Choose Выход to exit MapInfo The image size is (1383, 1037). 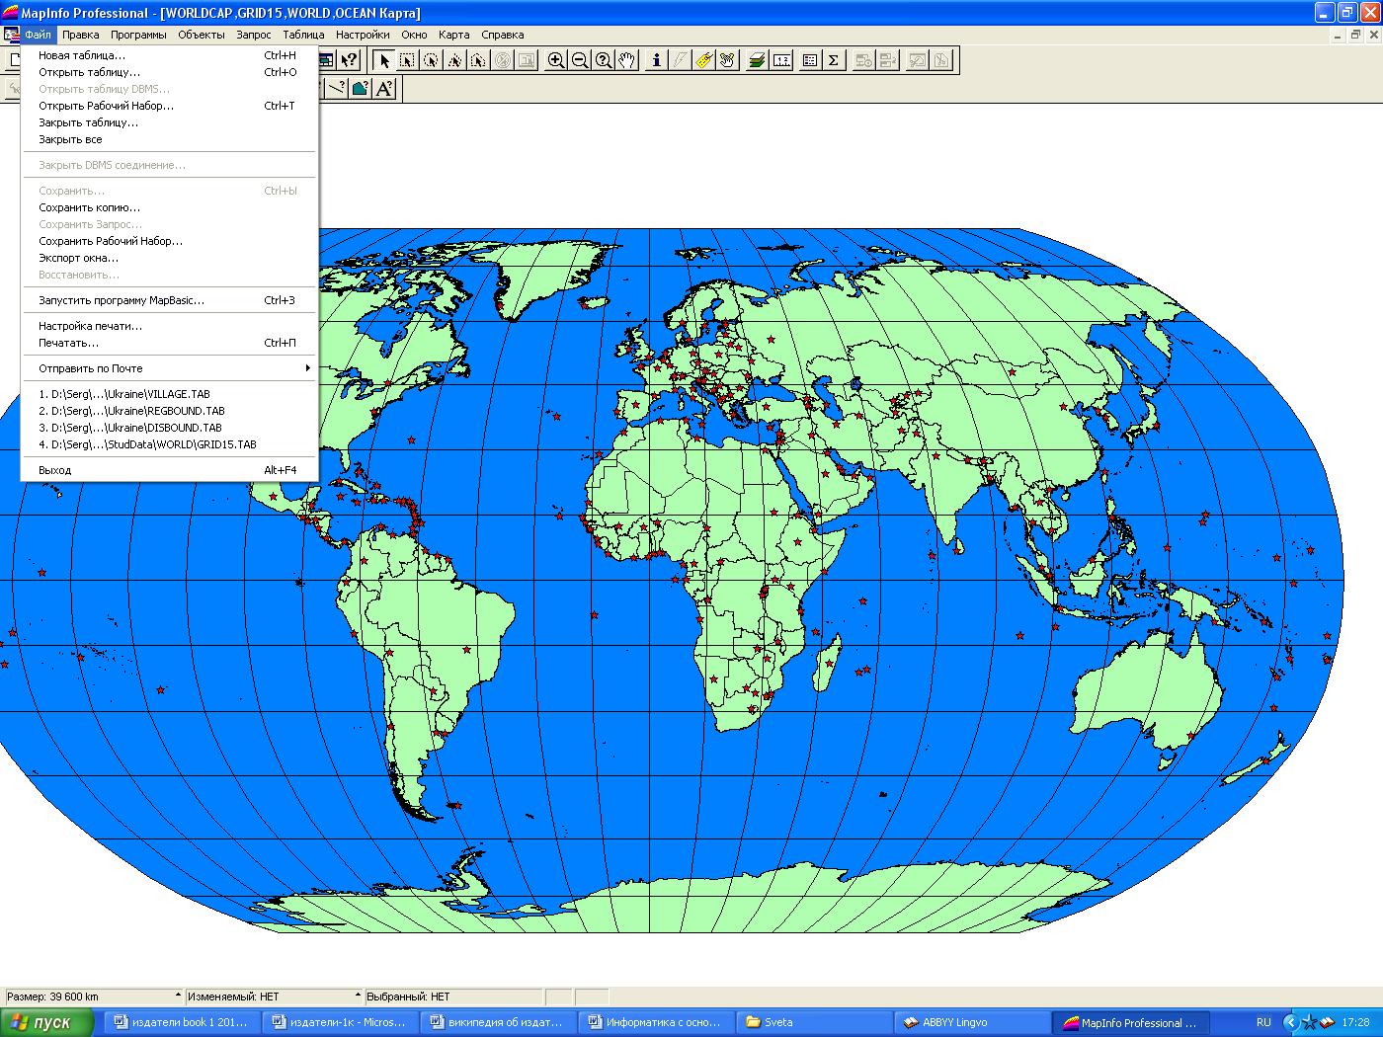coord(169,470)
